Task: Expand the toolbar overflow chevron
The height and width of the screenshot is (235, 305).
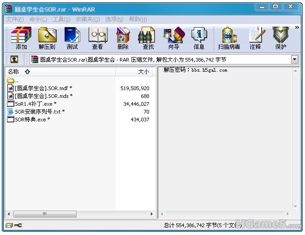Action: pos(297,27)
